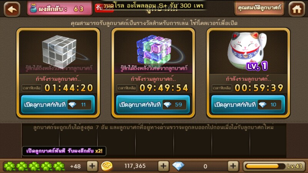Tap the 09:49:54 countdown timer

coord(164,88)
